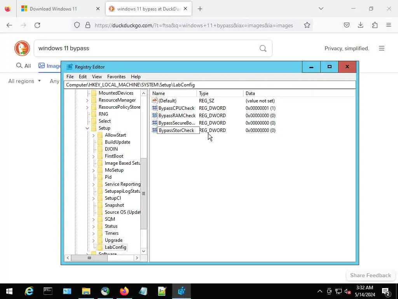This screenshot has height=299, width=398.
Task: Open the Windows Start button
Action: (x=9, y=291)
